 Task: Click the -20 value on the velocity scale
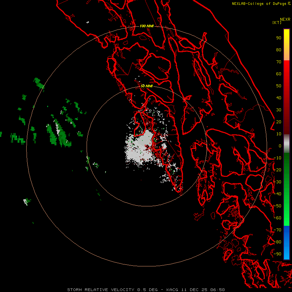tap(277, 170)
